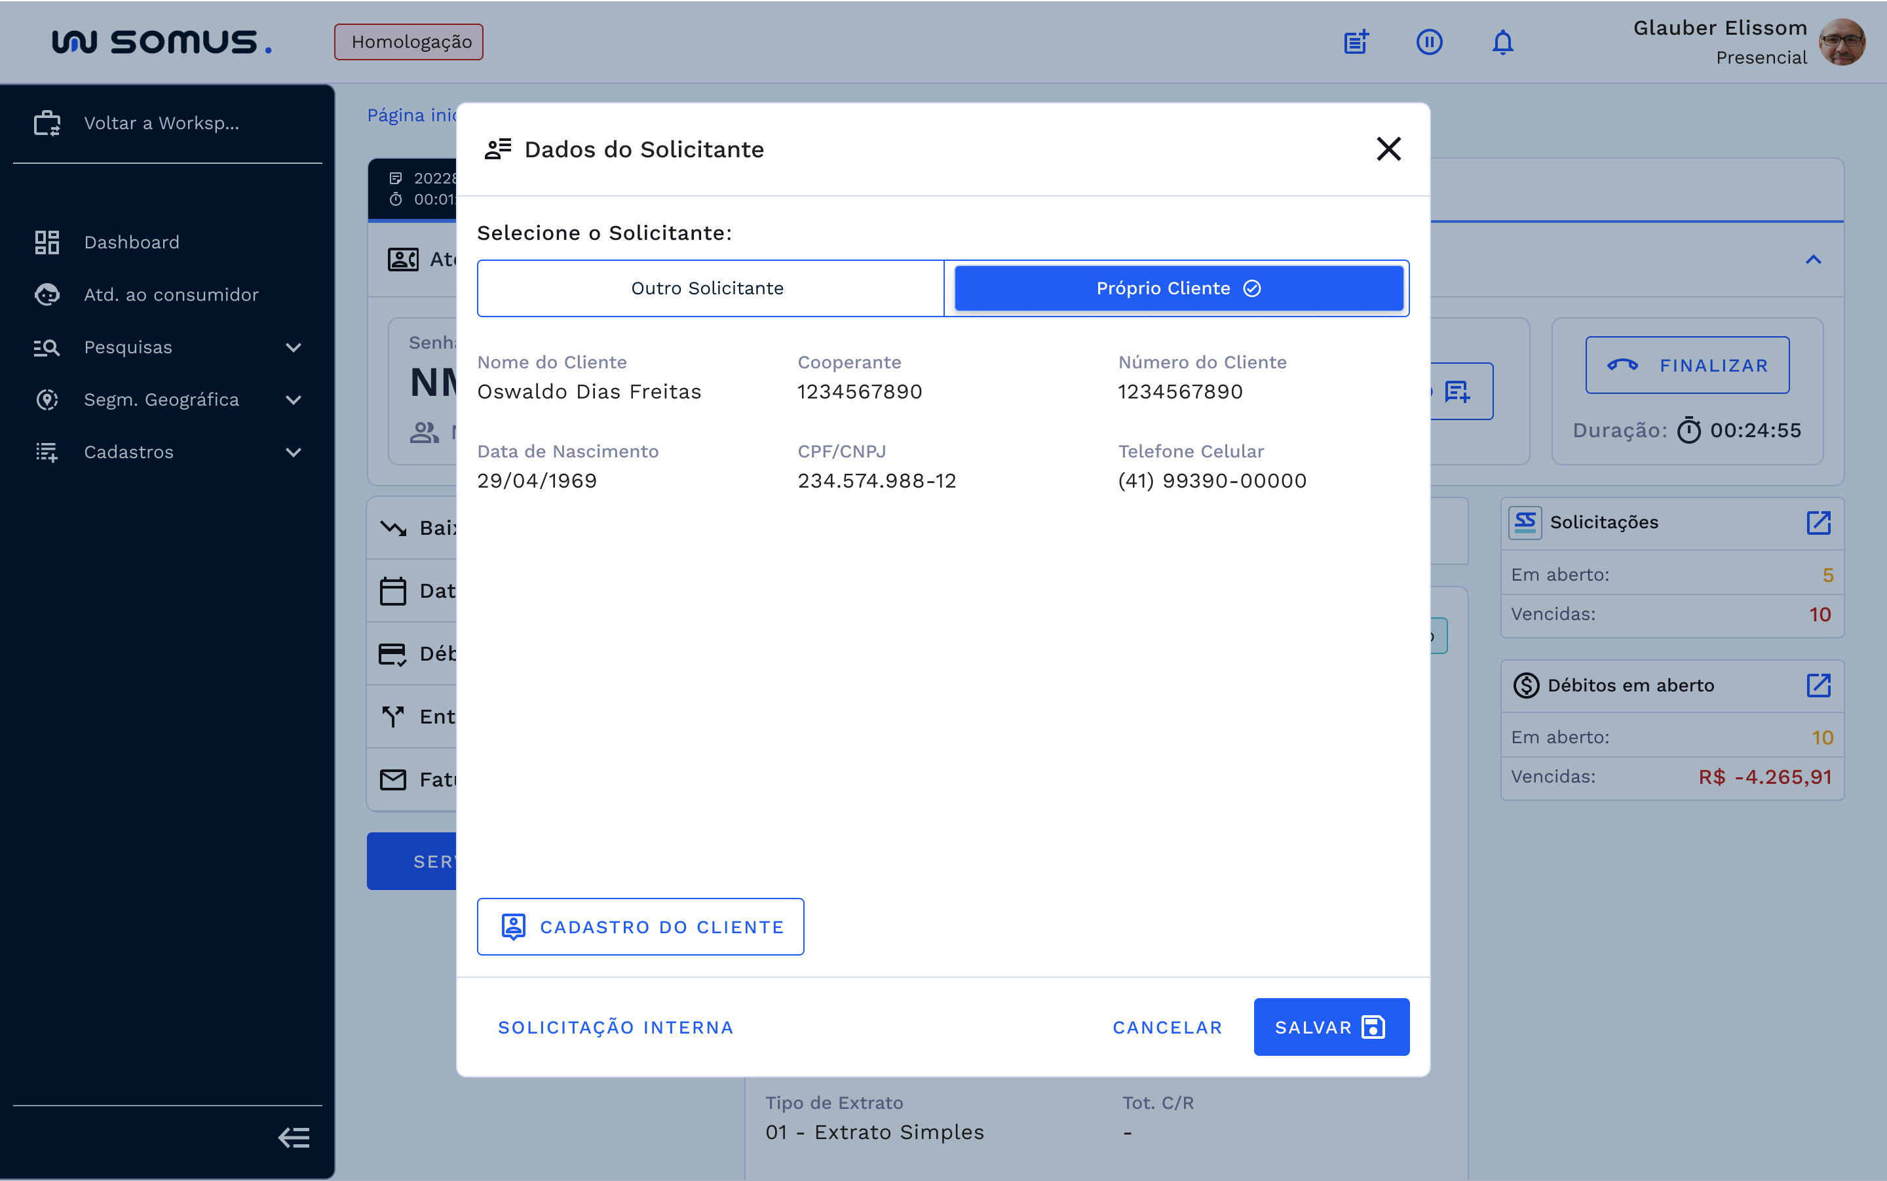
Task: Click the pause attendance icon
Action: 1429,42
